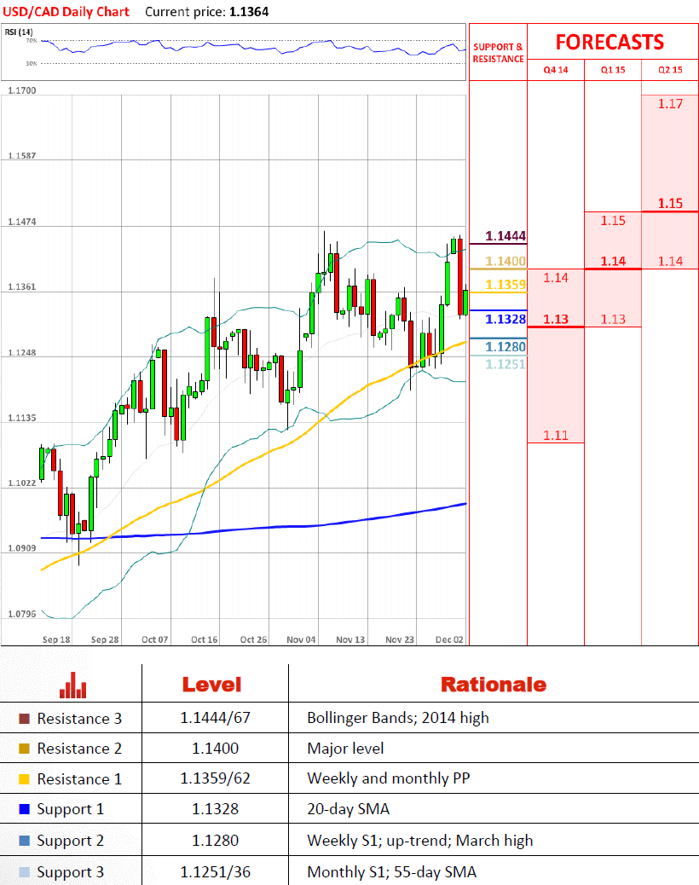Click the 1.1359 resistance level label
The image size is (699, 885).
[x=505, y=285]
